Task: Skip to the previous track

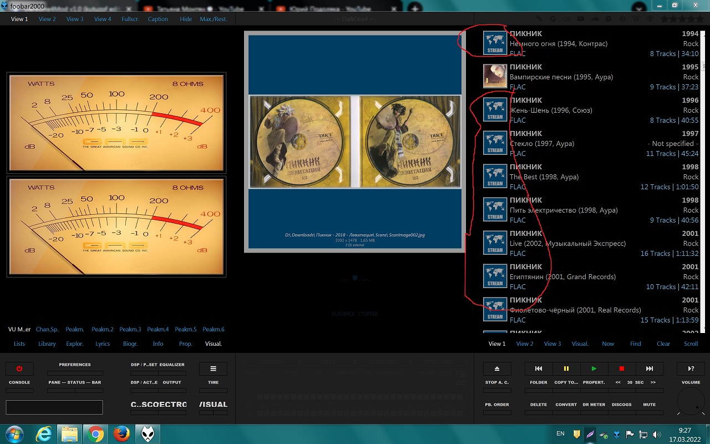Action: pos(539,369)
